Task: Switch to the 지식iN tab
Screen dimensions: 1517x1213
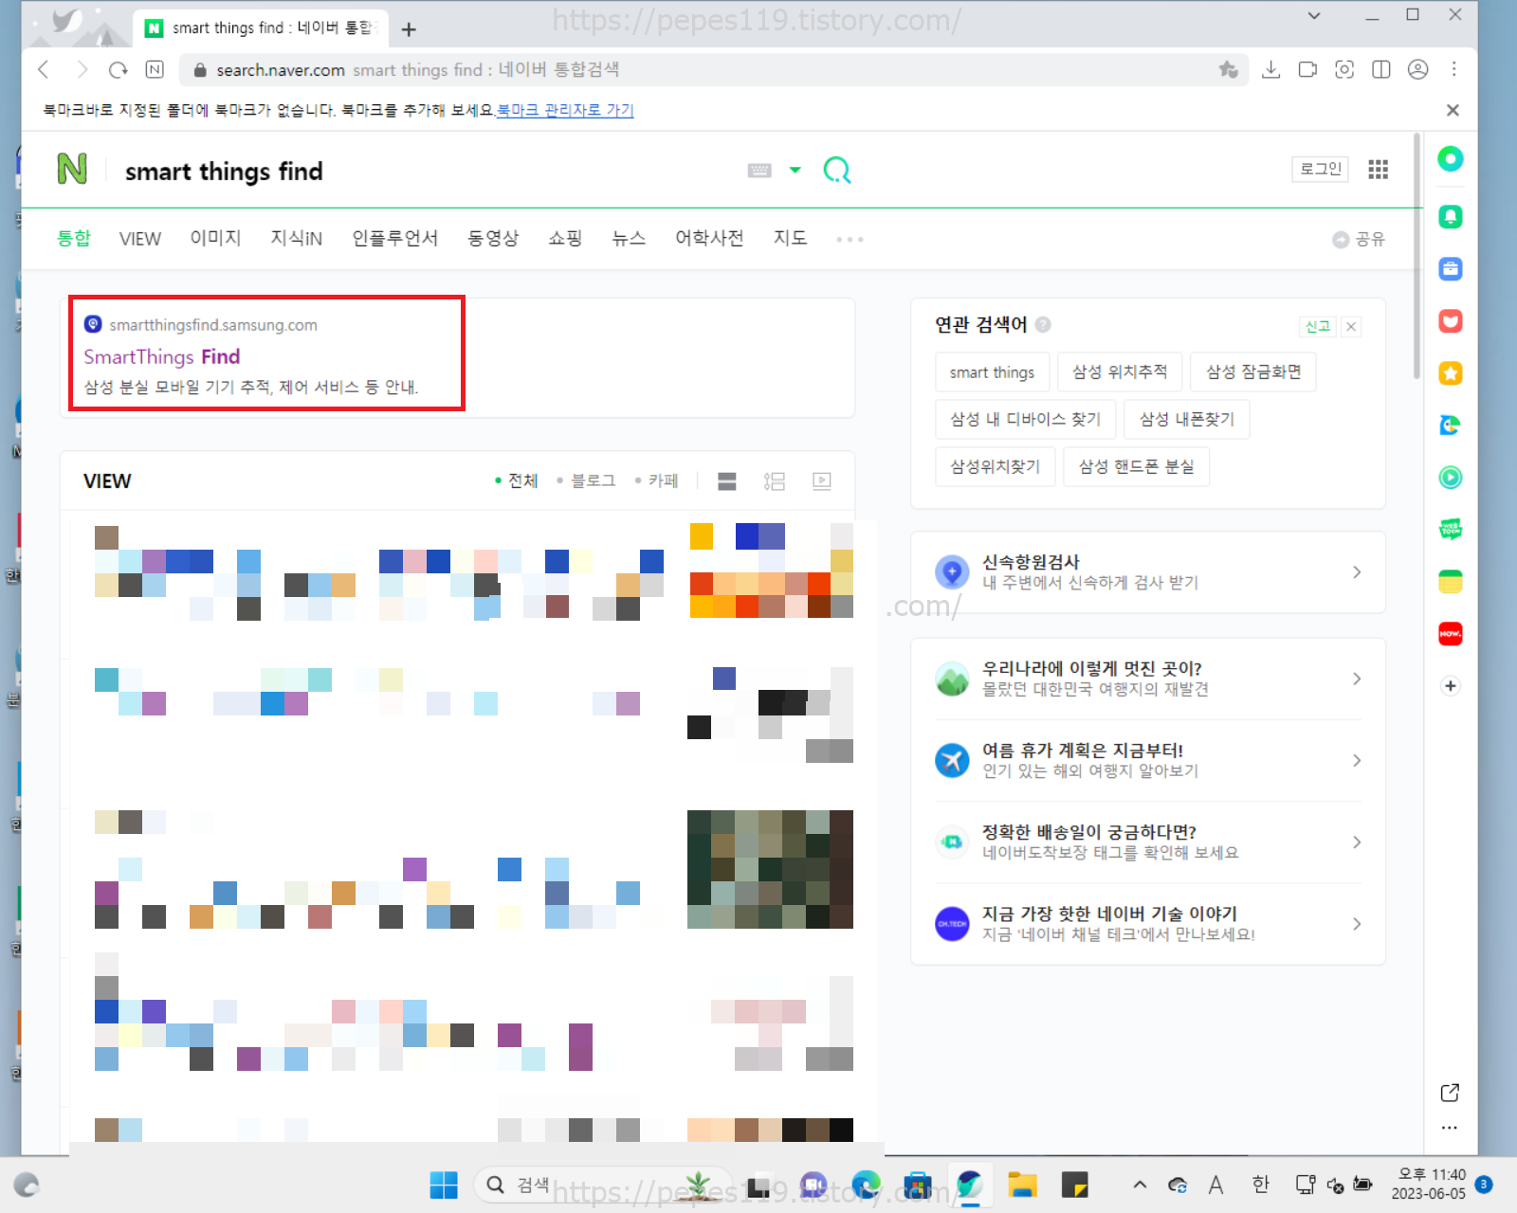Action: point(297,238)
